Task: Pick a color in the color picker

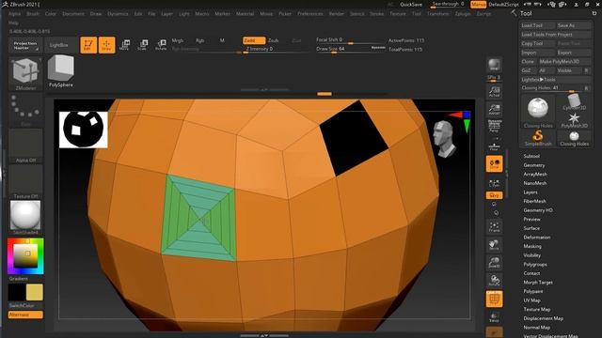Action: click(x=25, y=256)
